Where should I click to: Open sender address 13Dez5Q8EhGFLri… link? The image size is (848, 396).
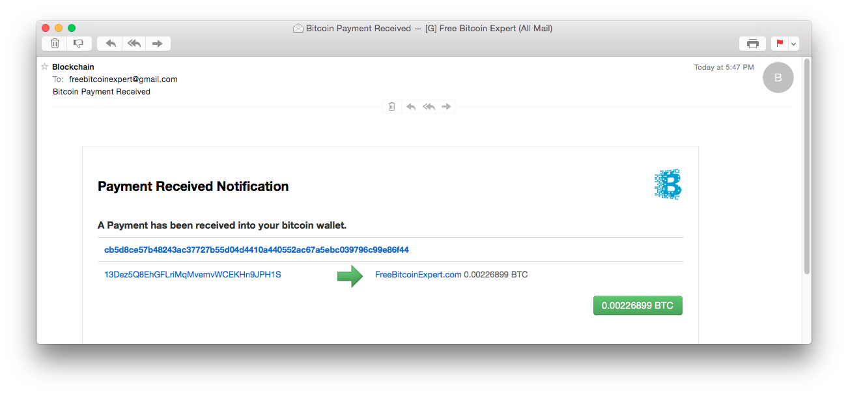[193, 275]
